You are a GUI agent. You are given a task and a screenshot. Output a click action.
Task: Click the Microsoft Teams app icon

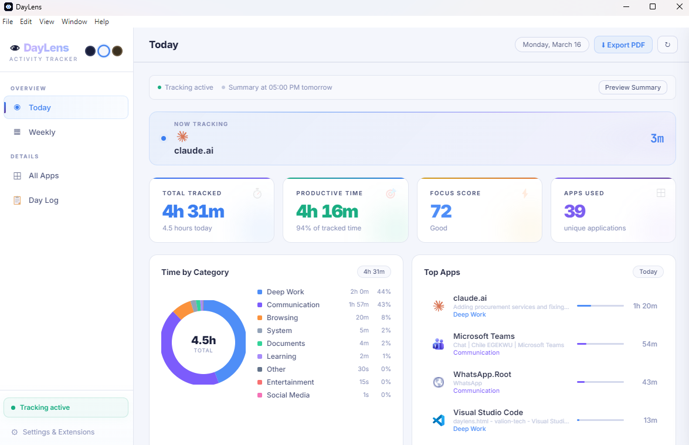(x=439, y=344)
